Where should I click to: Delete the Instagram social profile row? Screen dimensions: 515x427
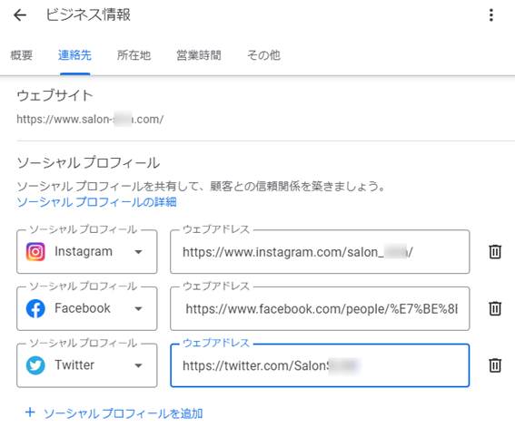pyautogui.click(x=495, y=252)
